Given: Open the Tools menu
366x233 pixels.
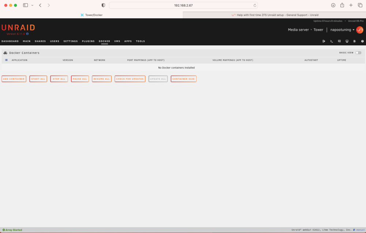Looking at the screenshot, I should click(140, 41).
